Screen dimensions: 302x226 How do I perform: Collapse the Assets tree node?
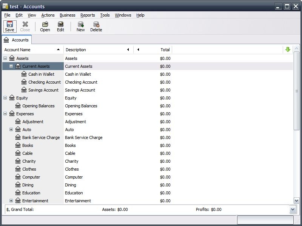pyautogui.click(x=5, y=58)
